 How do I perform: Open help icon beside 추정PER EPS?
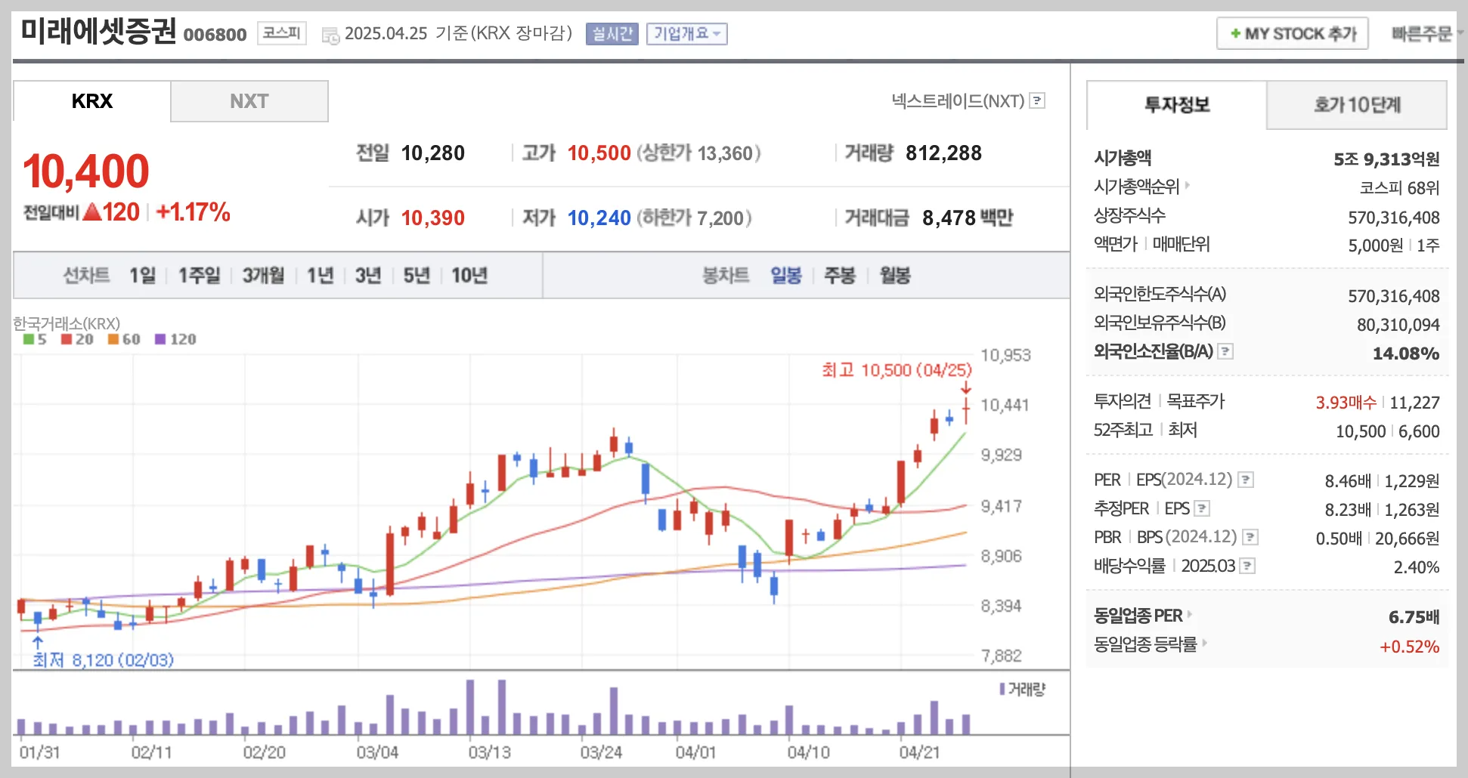(1203, 508)
